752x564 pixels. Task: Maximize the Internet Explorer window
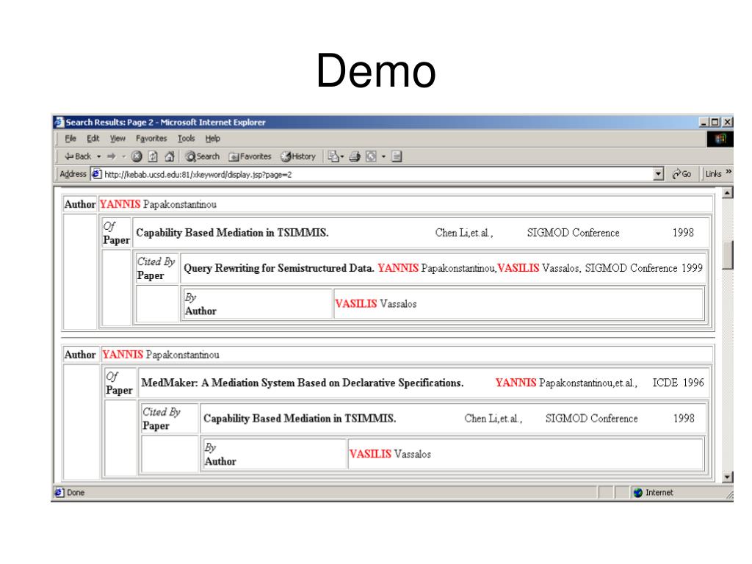[715, 123]
